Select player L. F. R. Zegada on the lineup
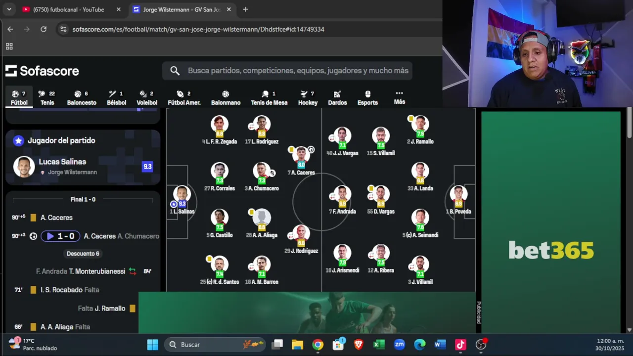Viewport: 633px width, 356px height. coord(219,130)
